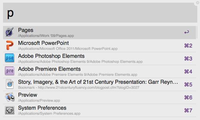The width and height of the screenshot is (200, 120).
Task: Choose Adobe Premiere Elements from results
Action: click(99, 71)
